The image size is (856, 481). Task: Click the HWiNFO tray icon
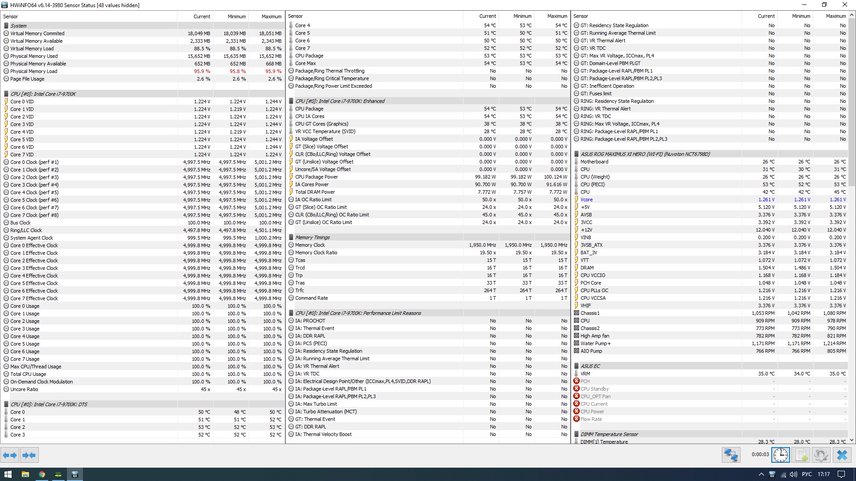(772, 474)
